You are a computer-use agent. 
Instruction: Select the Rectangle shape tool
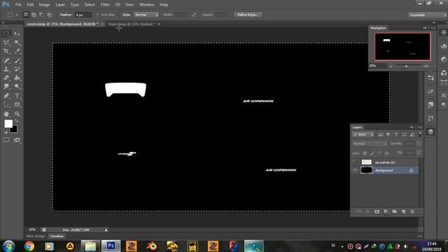pos(17,104)
